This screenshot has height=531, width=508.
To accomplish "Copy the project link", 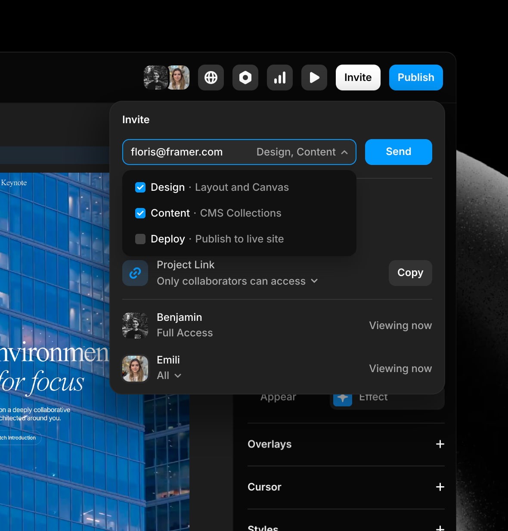I will coord(409,273).
